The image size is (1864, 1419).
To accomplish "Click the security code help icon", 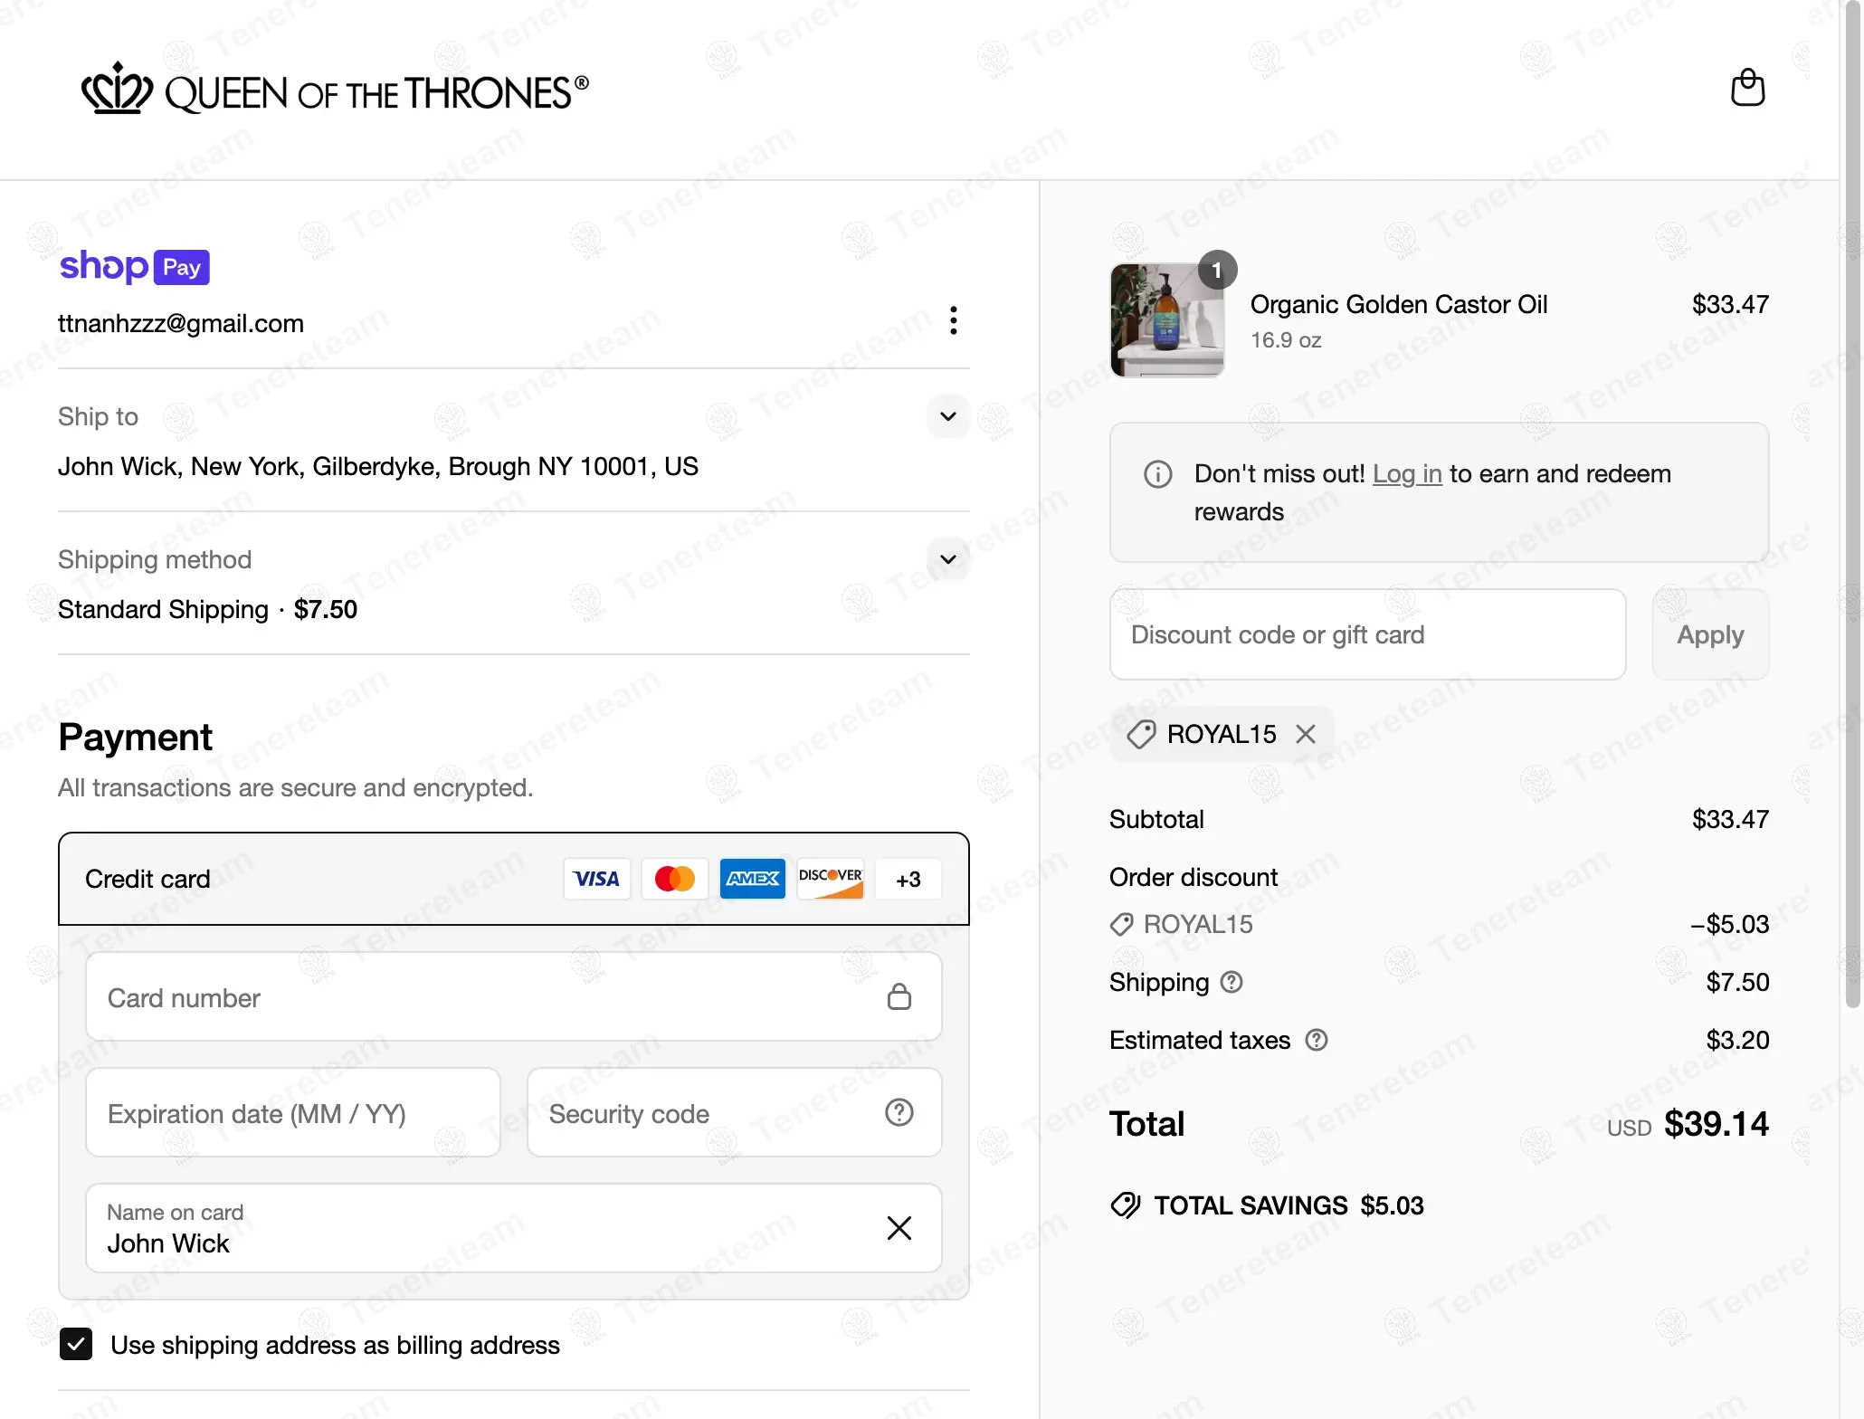I will pos(899,1112).
